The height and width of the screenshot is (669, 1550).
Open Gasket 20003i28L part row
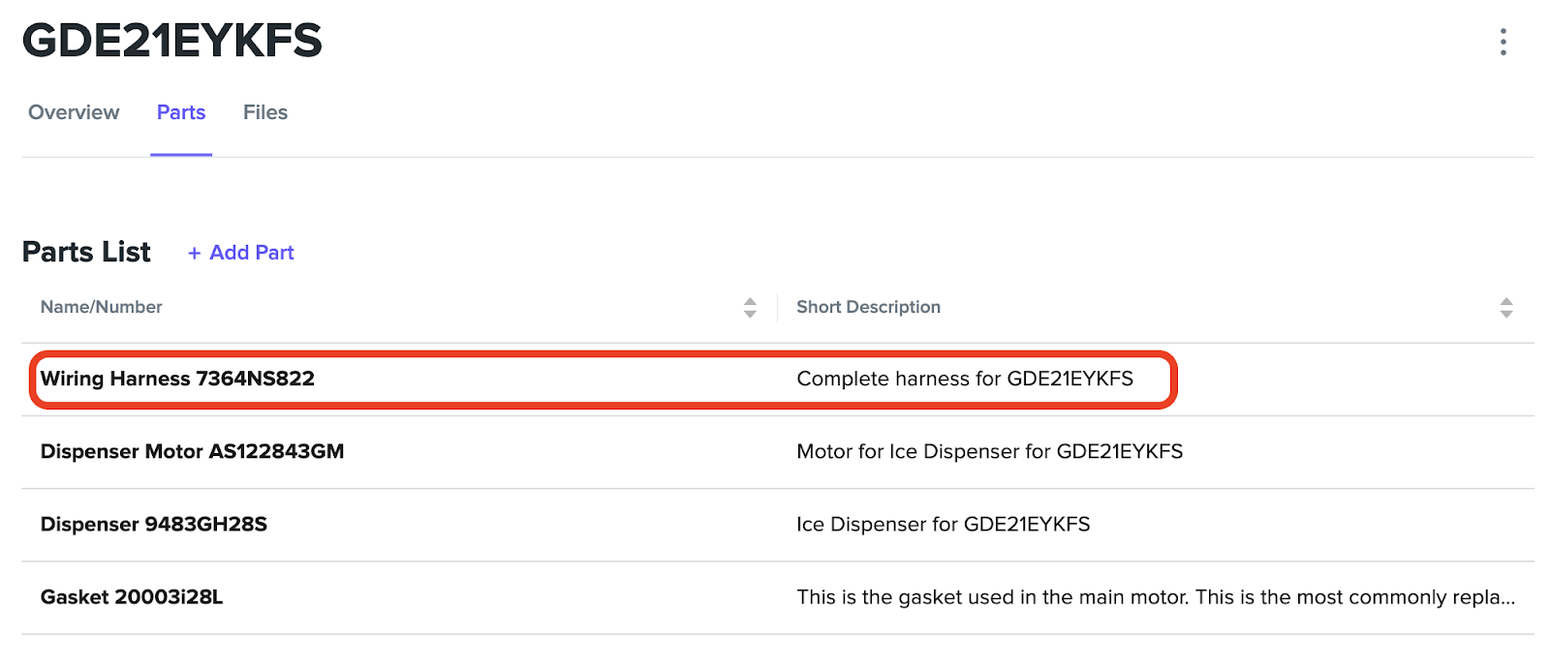coord(778,597)
